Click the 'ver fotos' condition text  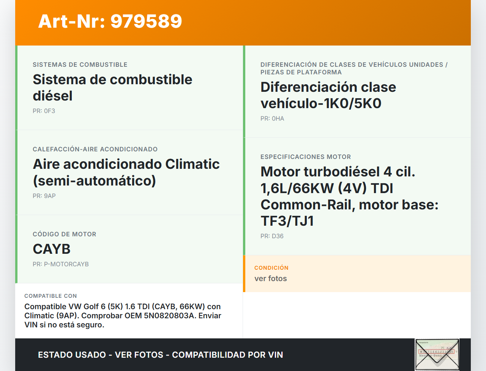point(271,278)
